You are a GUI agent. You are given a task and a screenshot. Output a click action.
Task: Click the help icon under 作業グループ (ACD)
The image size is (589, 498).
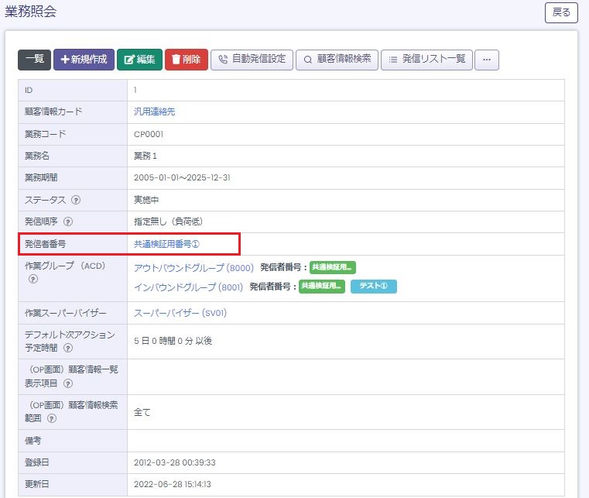pos(33,280)
